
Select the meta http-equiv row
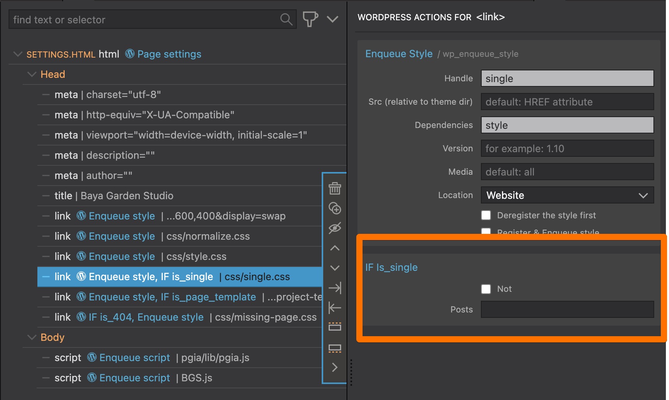pyautogui.click(x=192, y=115)
